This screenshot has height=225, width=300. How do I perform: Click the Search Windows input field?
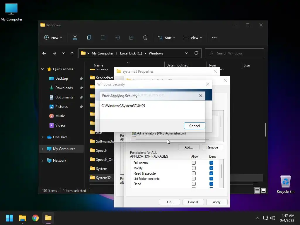[x=235, y=53]
